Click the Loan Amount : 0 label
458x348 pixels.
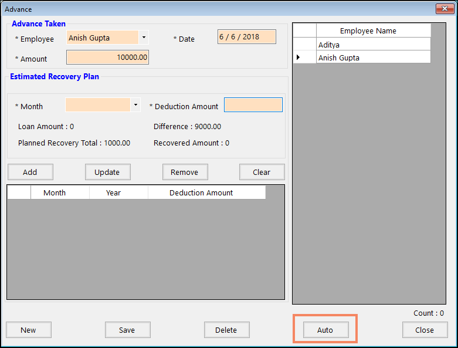[46, 127]
